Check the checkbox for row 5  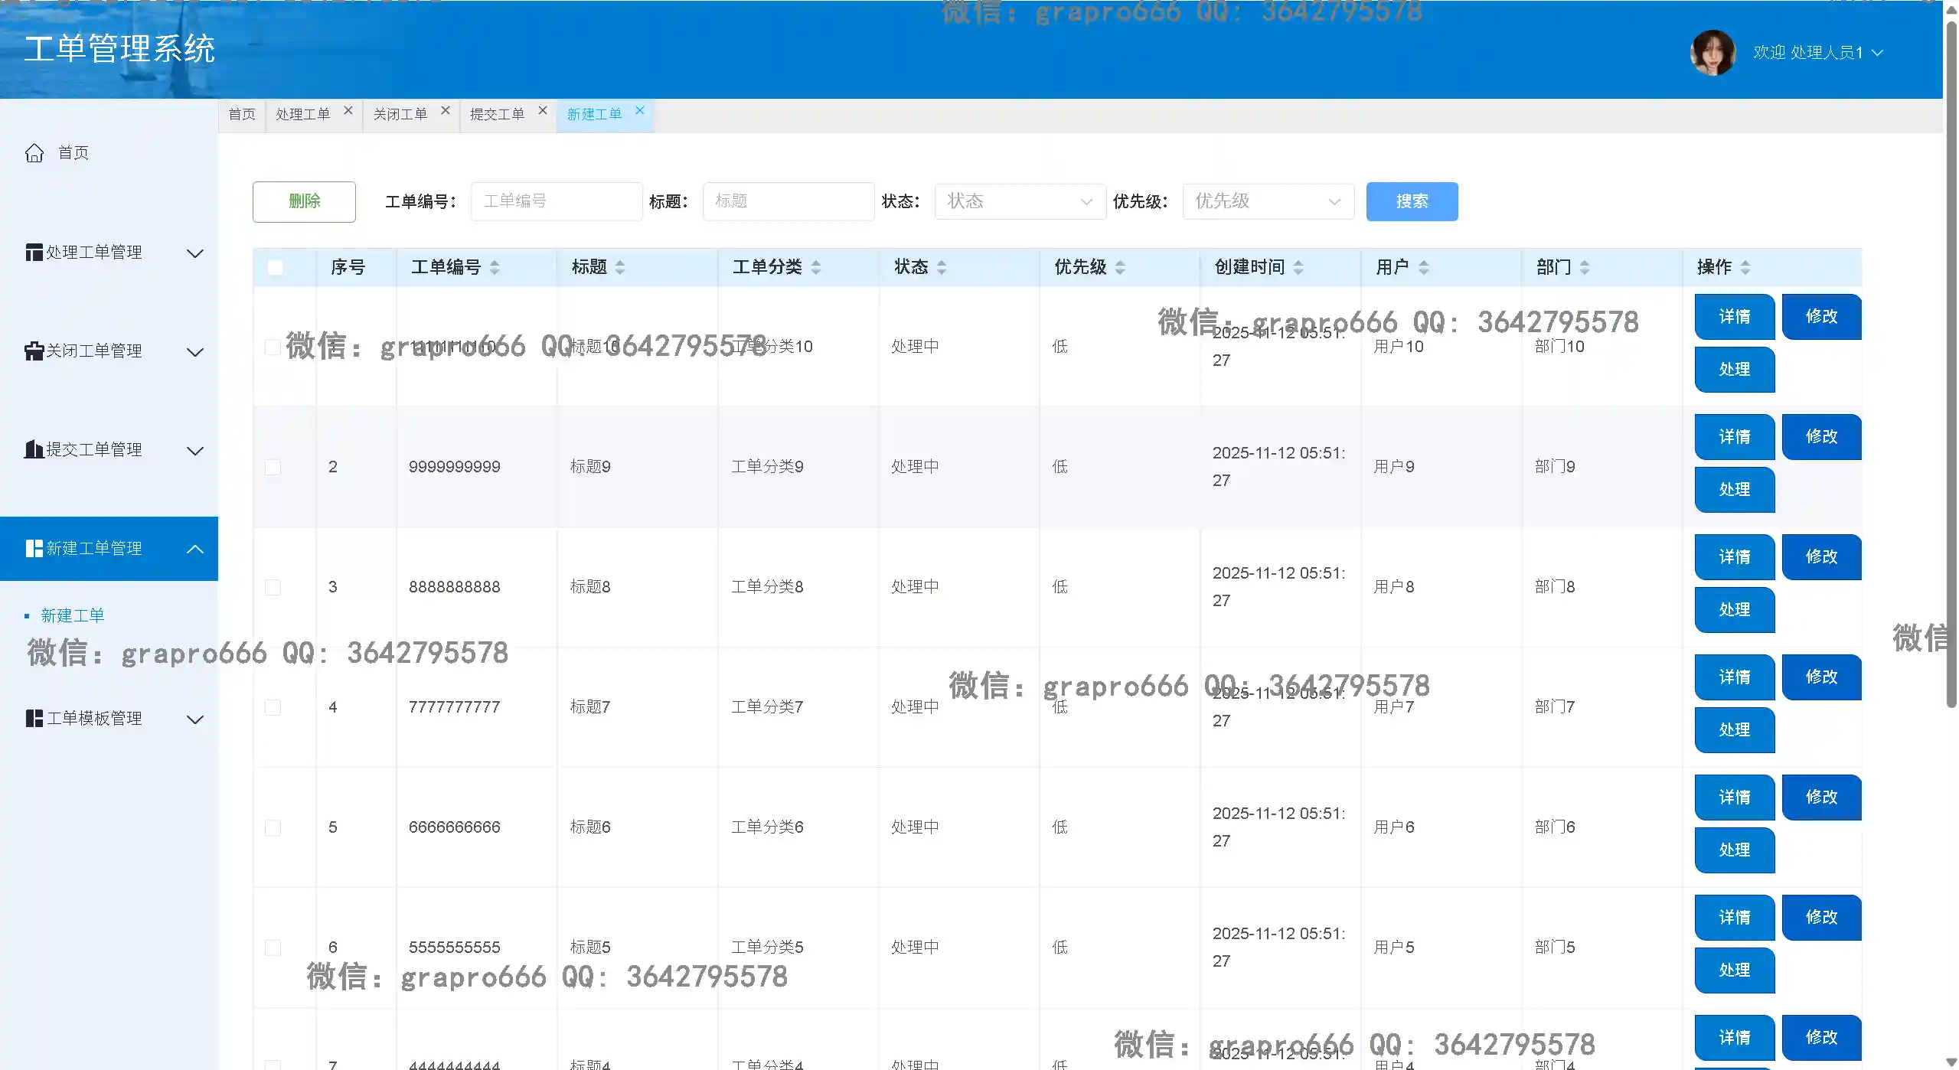[273, 827]
